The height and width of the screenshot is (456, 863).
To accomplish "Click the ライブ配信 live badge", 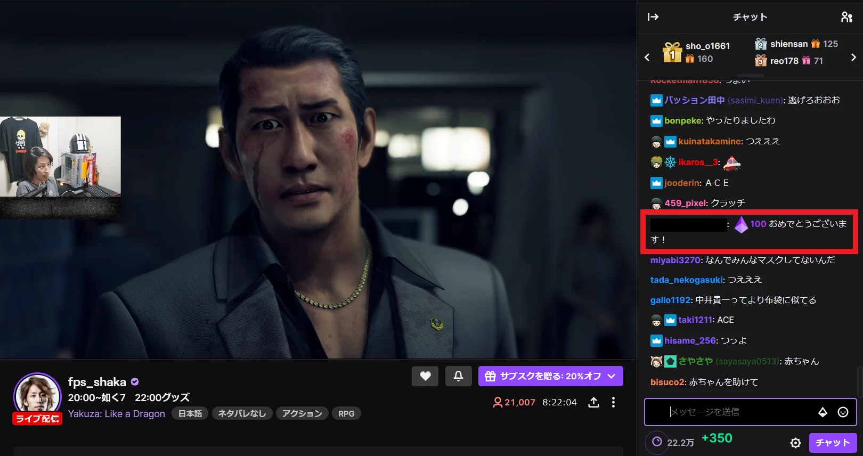I will [37, 419].
